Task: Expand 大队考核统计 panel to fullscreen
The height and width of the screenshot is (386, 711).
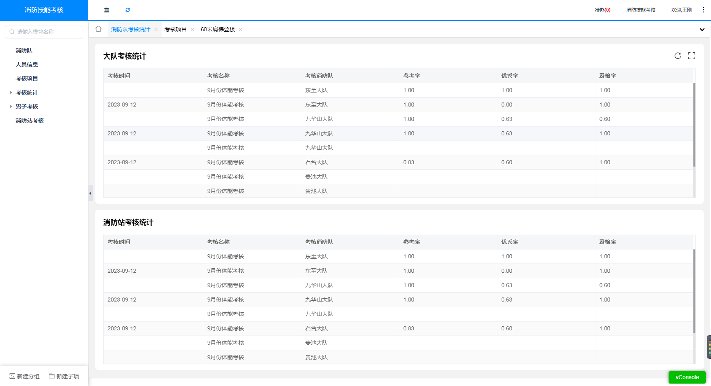Action: pos(691,56)
